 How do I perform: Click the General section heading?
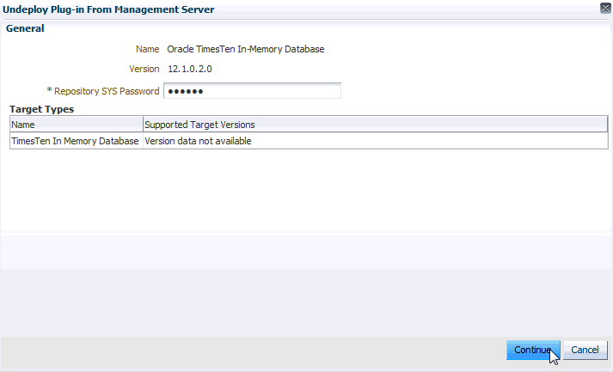pyautogui.click(x=25, y=28)
